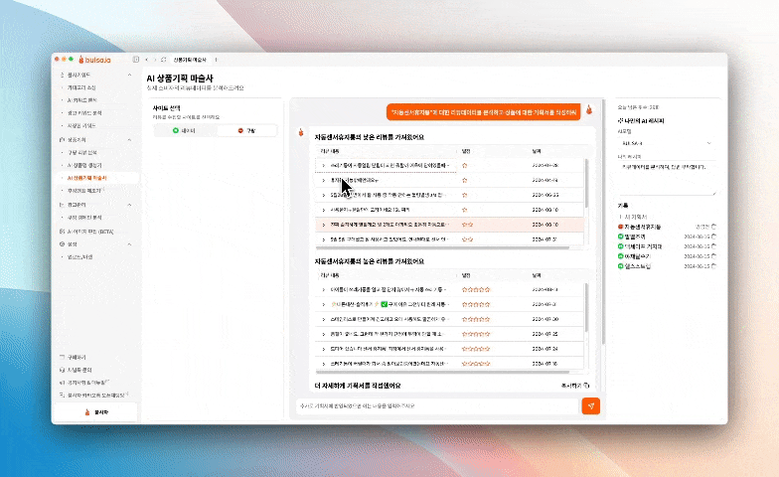Click the red Coupang icon in site selector
This screenshot has width=779, height=477.
(240, 131)
